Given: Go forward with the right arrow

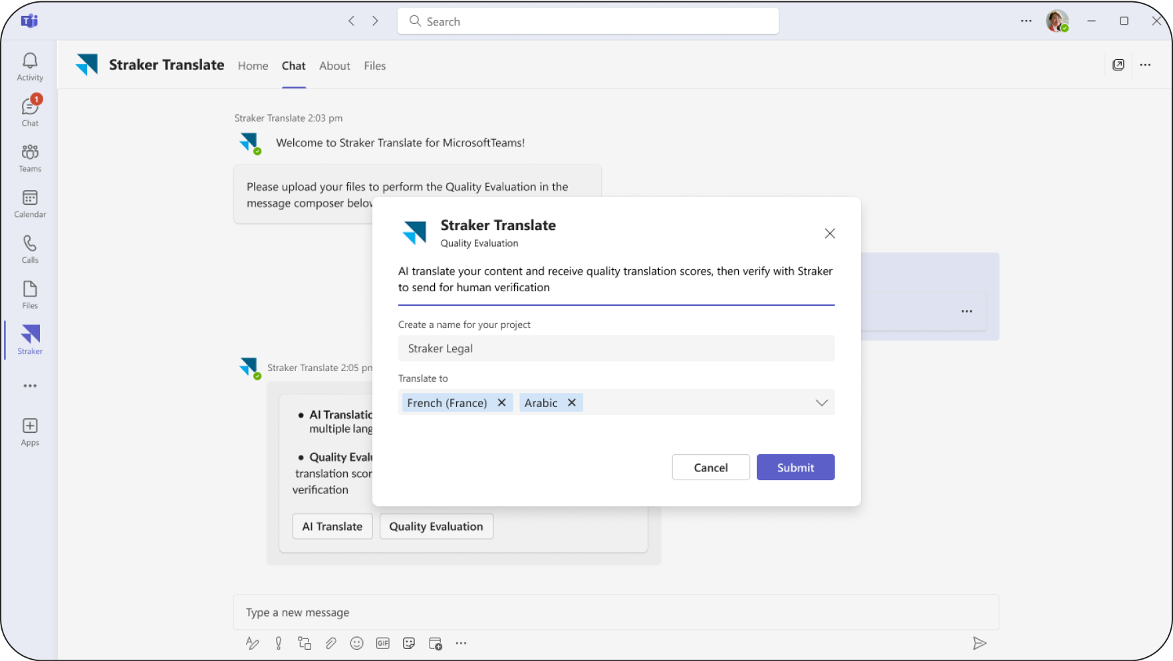Looking at the screenshot, I should (x=375, y=21).
